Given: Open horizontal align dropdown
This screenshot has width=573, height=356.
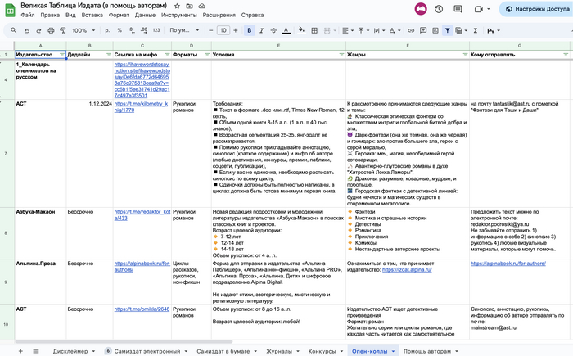Looking at the screenshot, I should coord(348,31).
